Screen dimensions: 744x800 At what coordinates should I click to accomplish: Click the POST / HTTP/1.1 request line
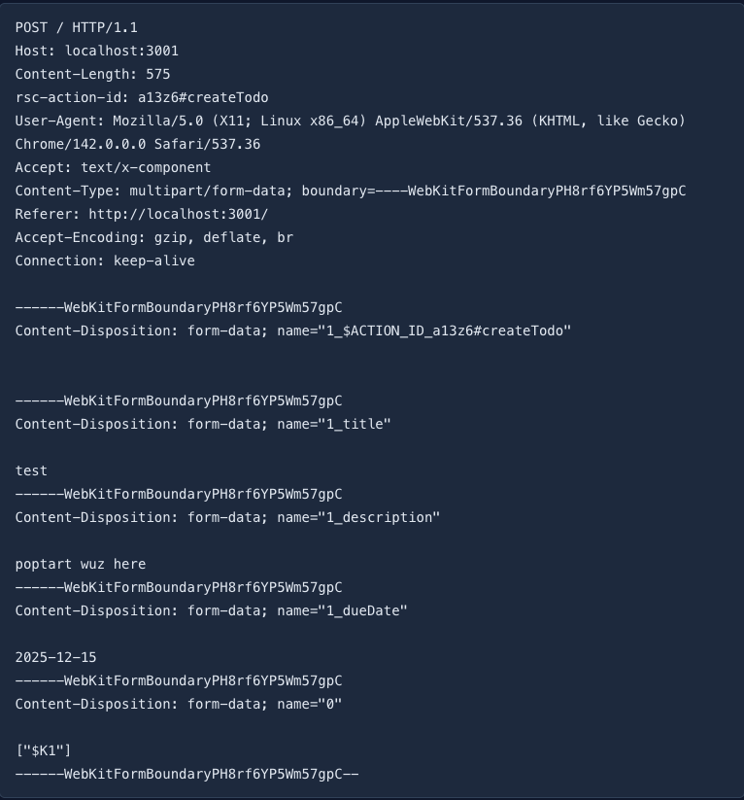(77, 27)
